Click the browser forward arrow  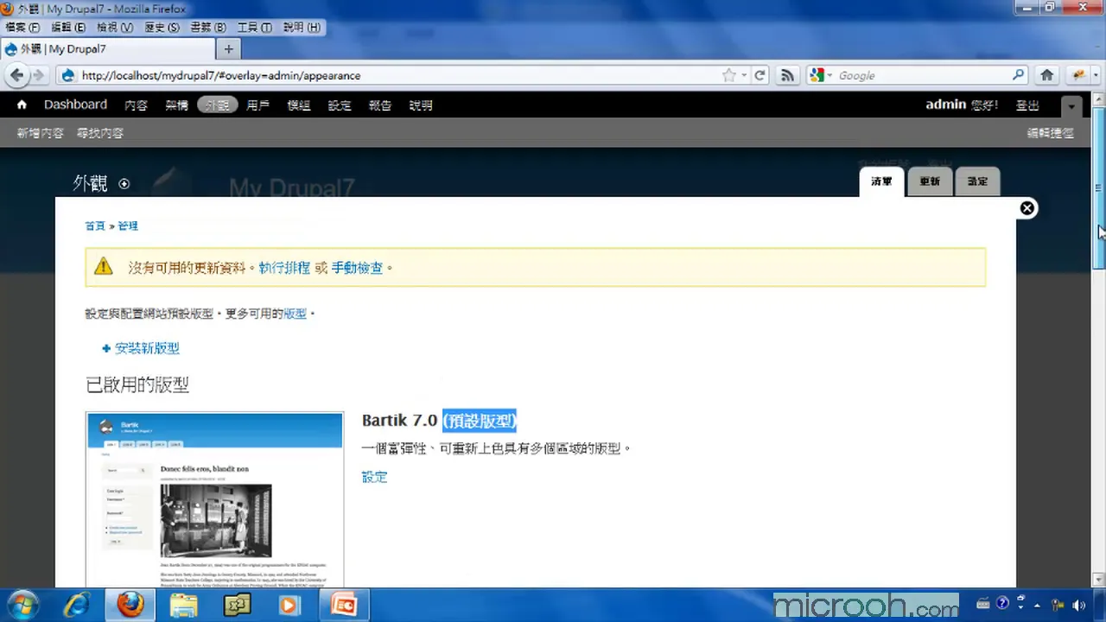click(38, 75)
